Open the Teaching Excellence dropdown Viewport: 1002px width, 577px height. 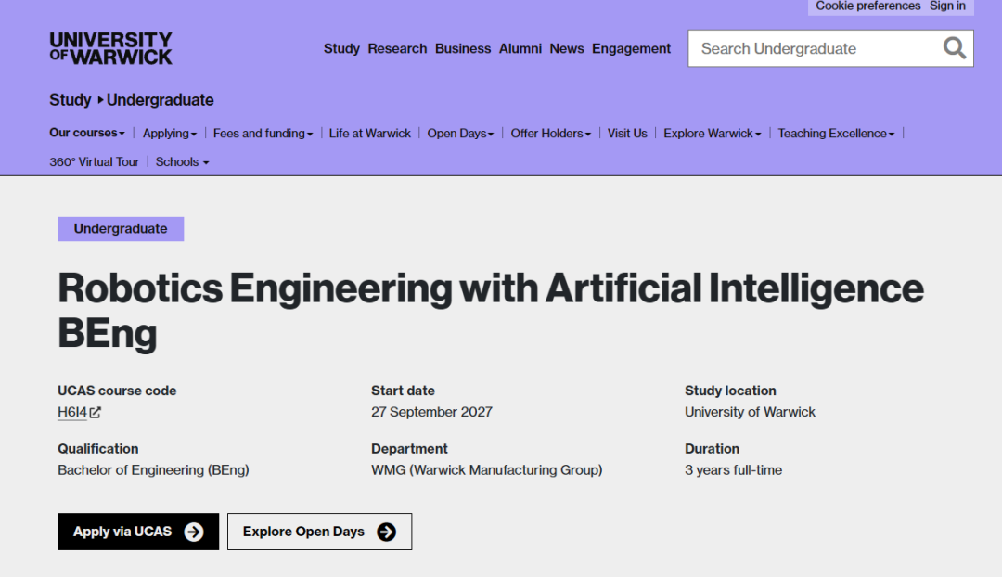836,133
